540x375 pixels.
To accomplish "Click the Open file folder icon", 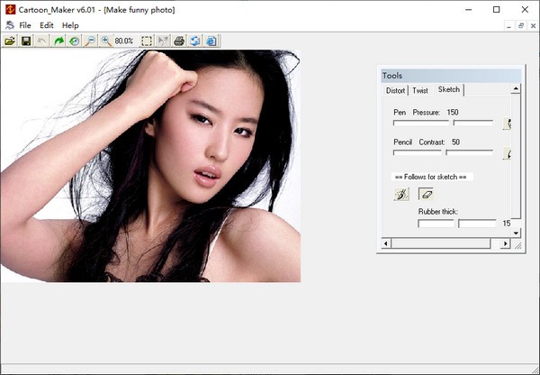I will pyautogui.click(x=10, y=41).
